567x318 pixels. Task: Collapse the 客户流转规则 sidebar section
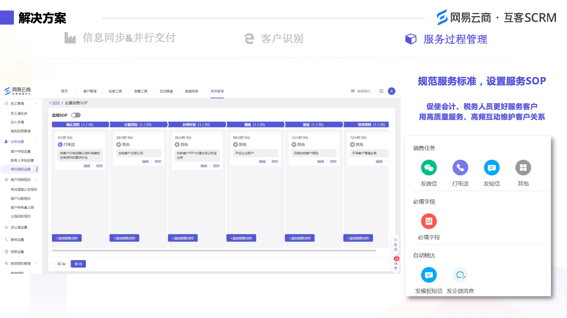click(x=36, y=180)
